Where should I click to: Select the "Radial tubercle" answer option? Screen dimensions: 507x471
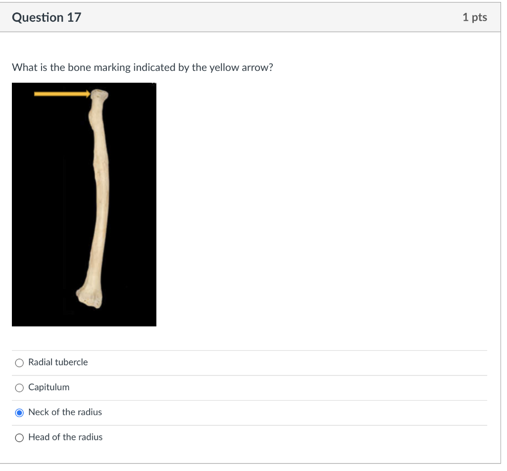[19, 363]
